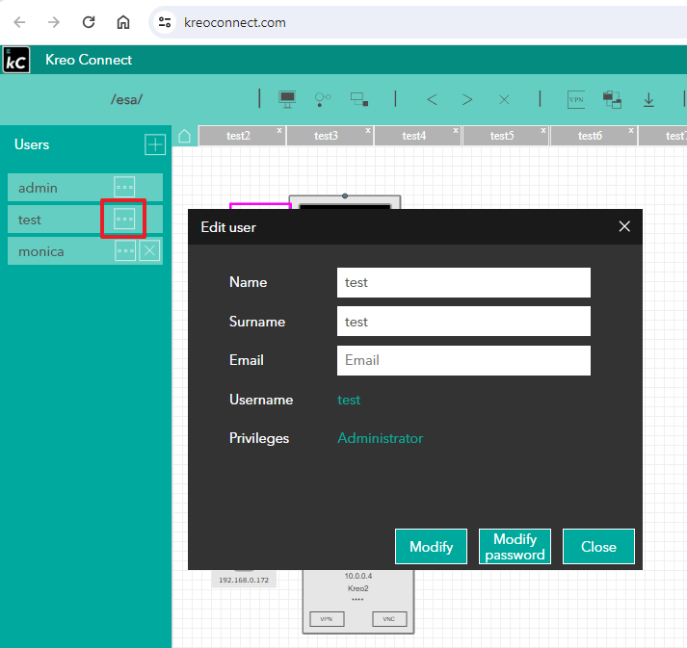This screenshot has width=687, height=648.
Task: Click the VNC button on Kreo2 device
Action: pyautogui.click(x=389, y=619)
